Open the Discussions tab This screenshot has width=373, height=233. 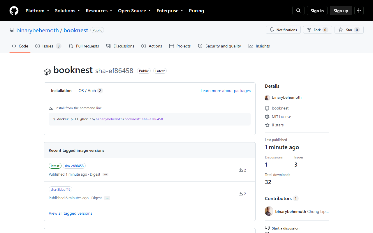point(120,46)
